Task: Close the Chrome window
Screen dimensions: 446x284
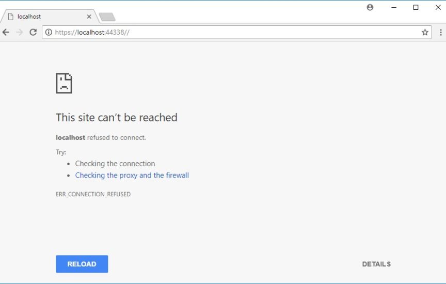Action: click(x=438, y=7)
